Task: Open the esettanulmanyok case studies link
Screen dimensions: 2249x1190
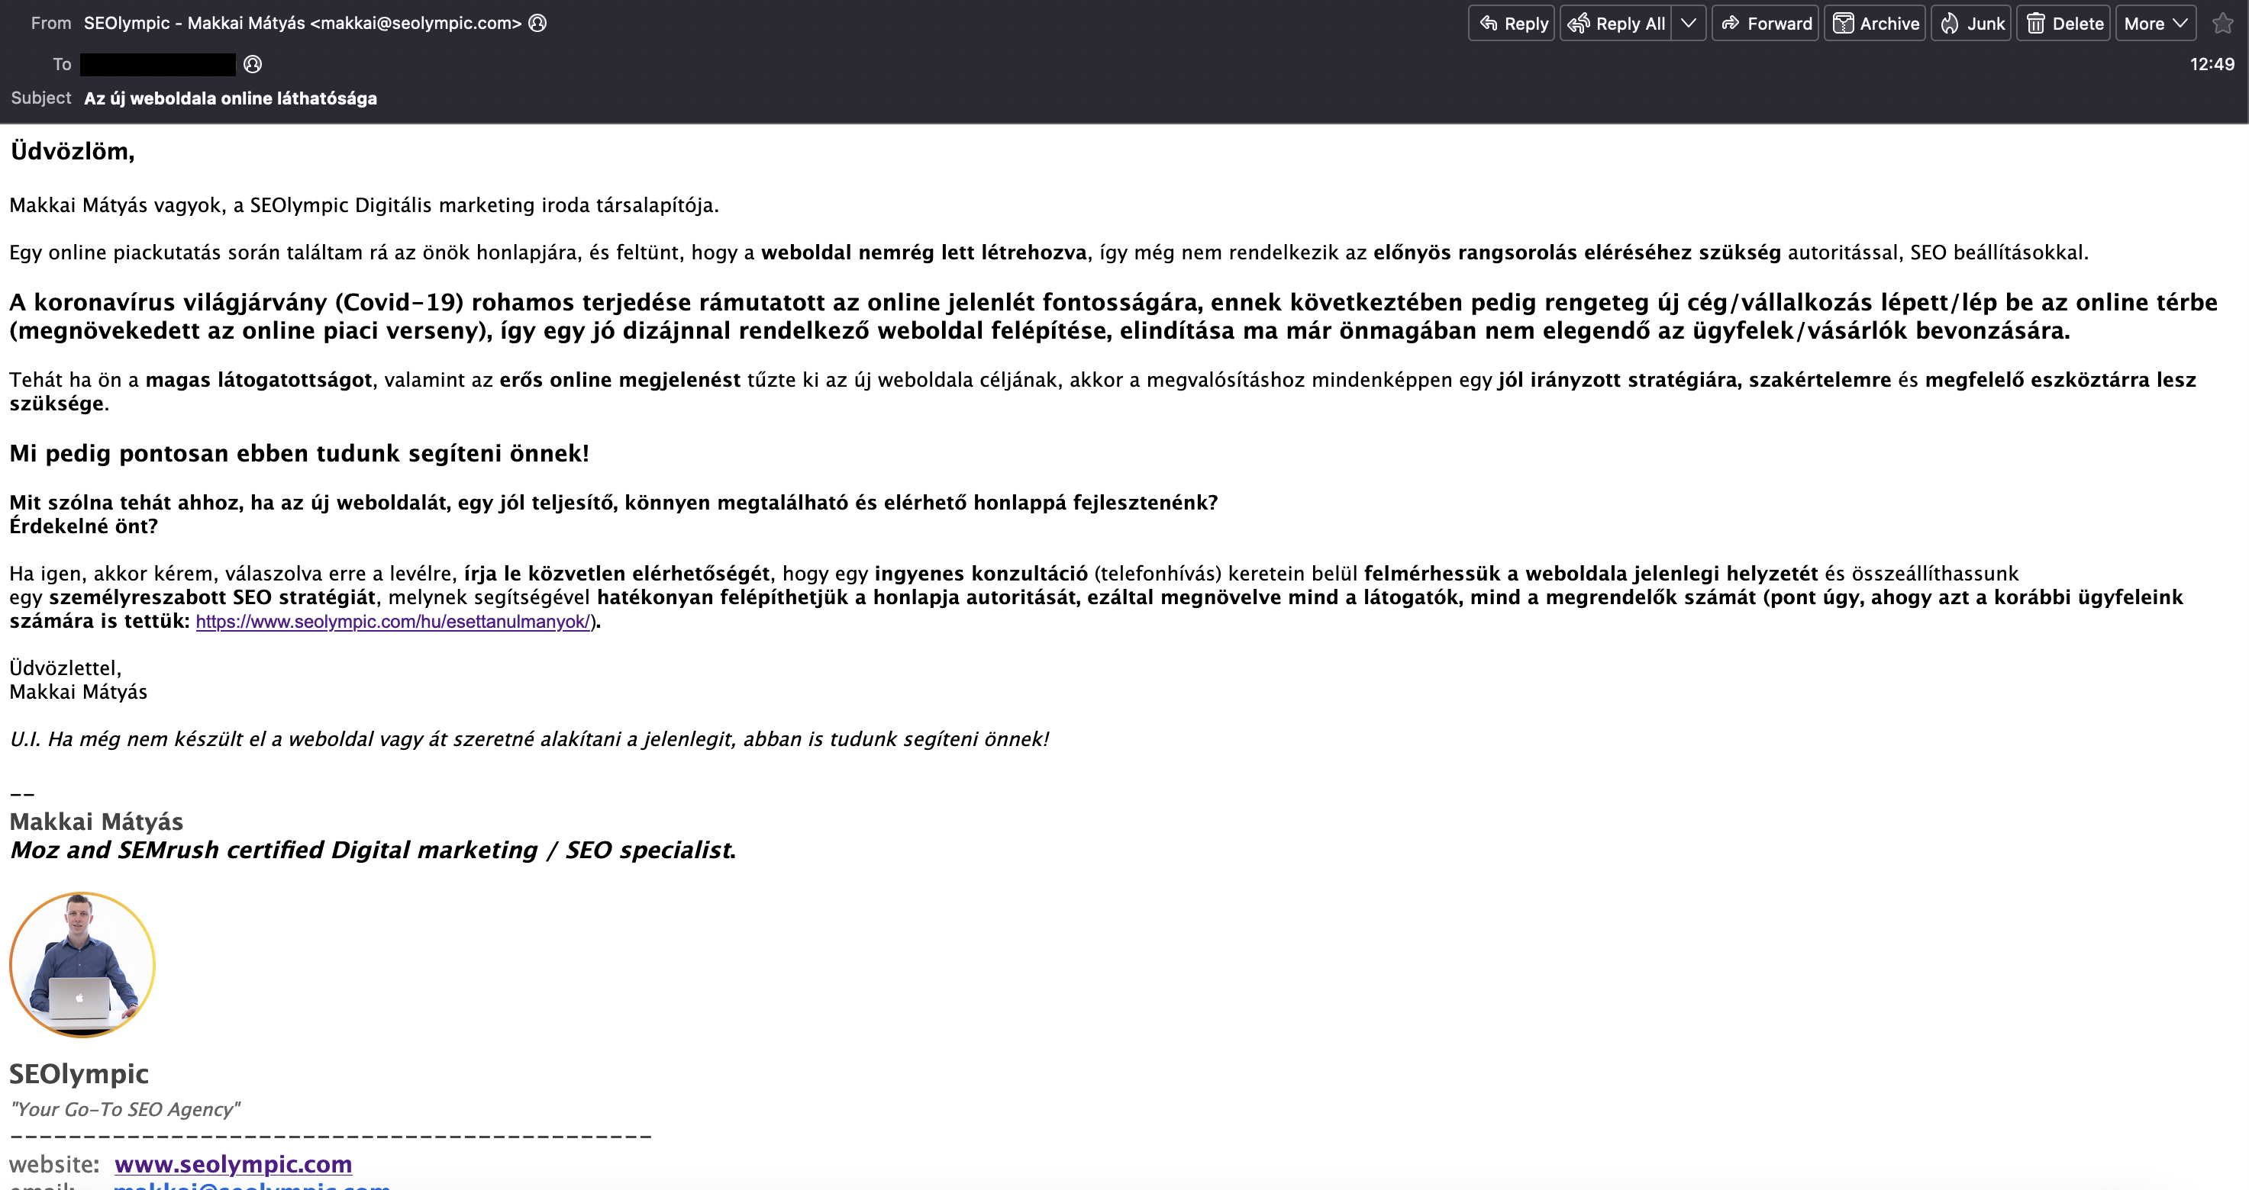Action: [393, 622]
